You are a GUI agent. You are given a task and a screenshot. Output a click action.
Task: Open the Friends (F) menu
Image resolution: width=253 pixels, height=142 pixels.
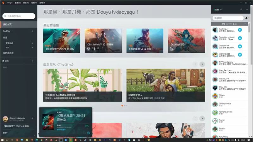tap(26, 3)
